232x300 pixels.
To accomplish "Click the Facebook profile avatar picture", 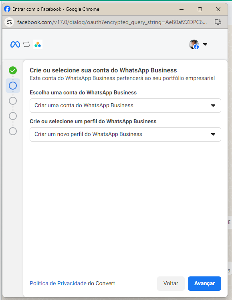I will 194,44.
